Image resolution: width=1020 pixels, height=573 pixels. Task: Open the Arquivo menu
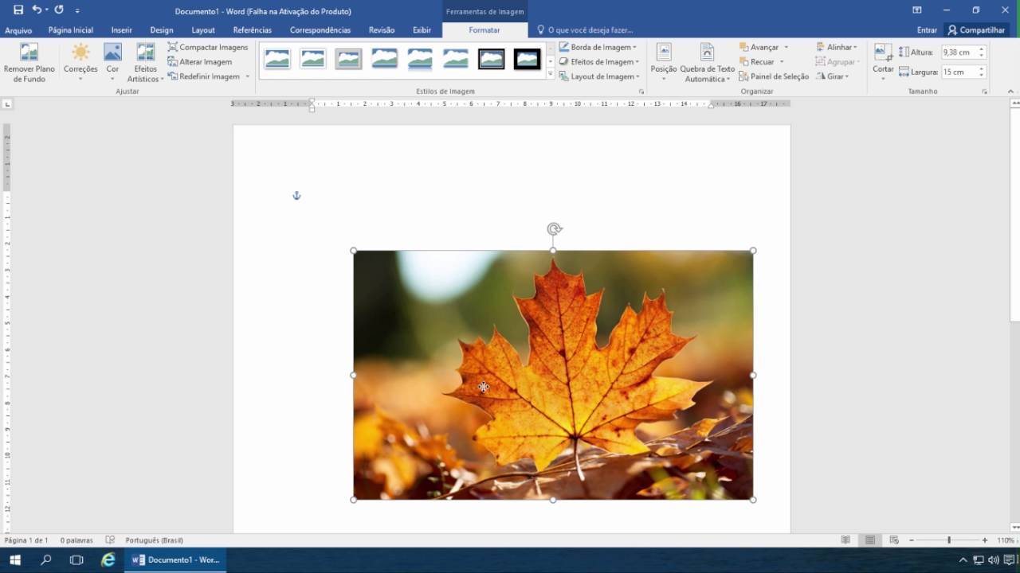[18, 30]
